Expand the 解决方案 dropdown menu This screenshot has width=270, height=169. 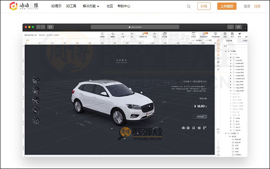(x=91, y=6)
